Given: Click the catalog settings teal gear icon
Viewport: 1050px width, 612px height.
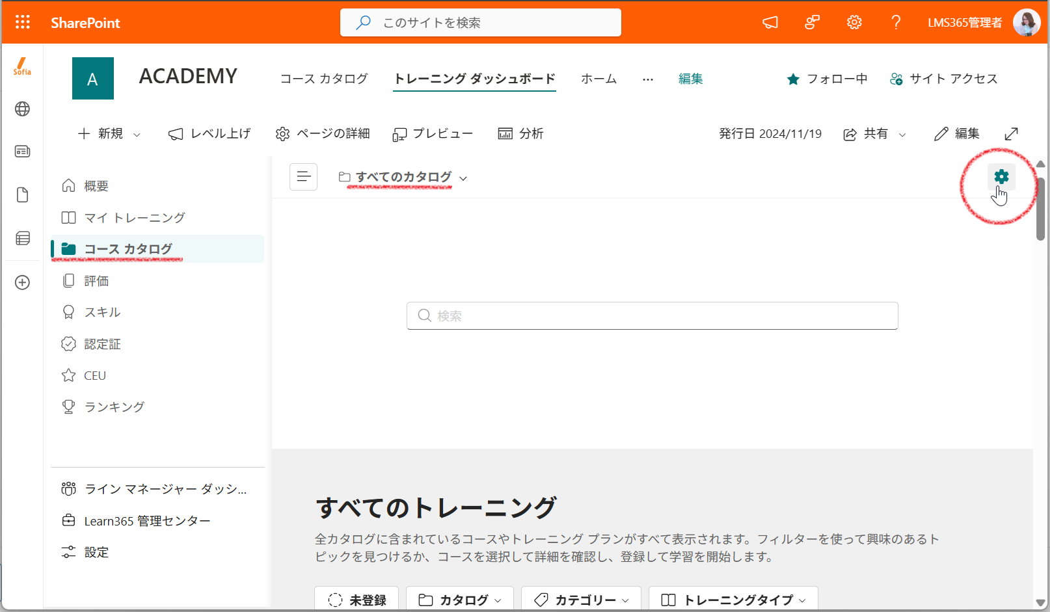Looking at the screenshot, I should [1001, 176].
